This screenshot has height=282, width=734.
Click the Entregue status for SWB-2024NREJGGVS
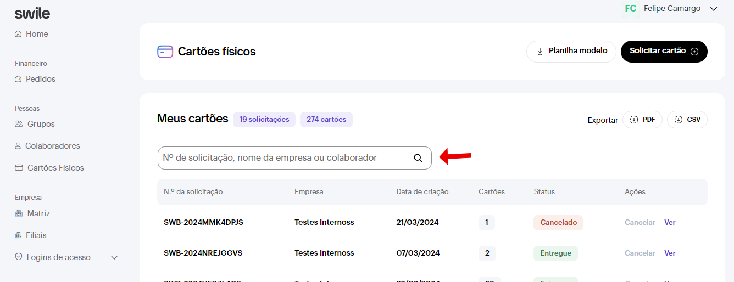[x=555, y=253]
